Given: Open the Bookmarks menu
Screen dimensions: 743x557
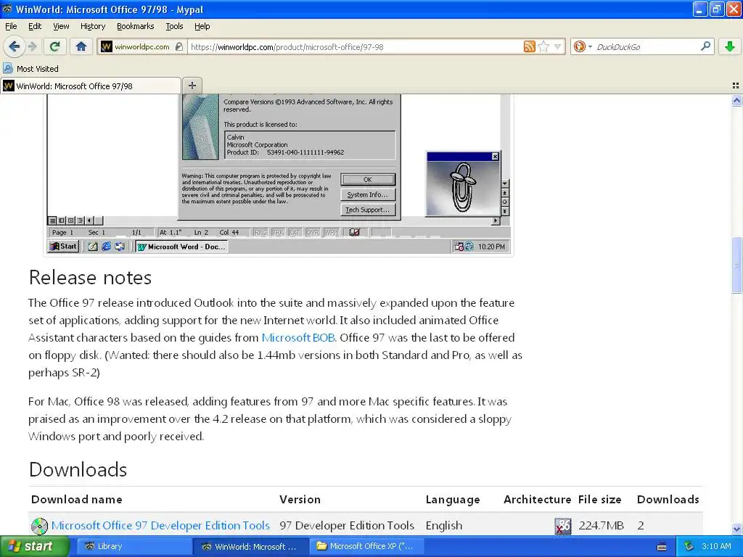Looking at the screenshot, I should [136, 26].
